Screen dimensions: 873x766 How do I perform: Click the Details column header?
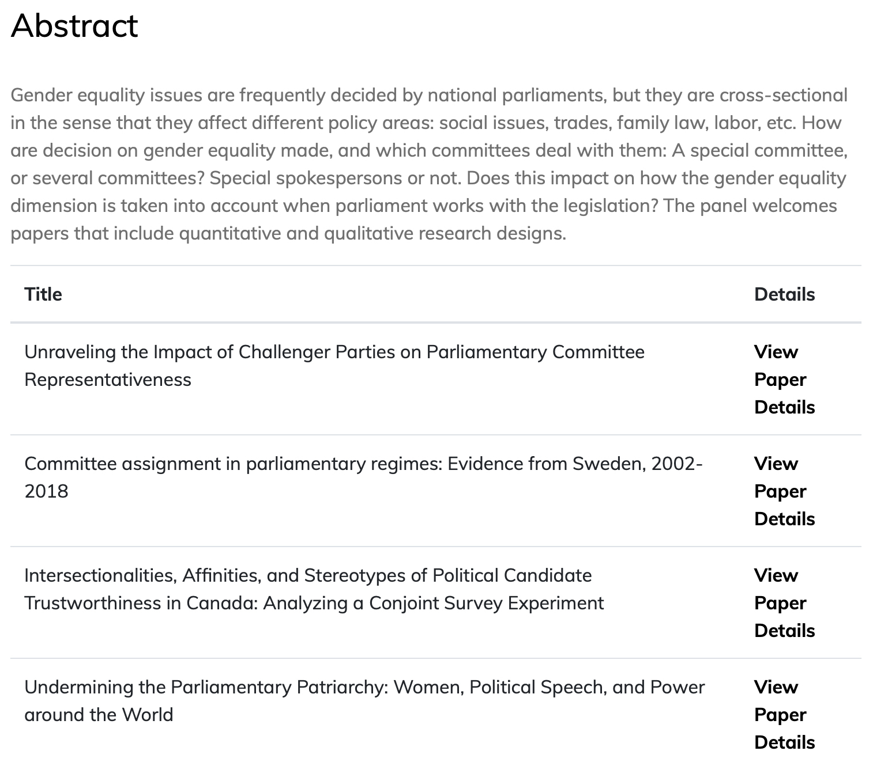(784, 294)
